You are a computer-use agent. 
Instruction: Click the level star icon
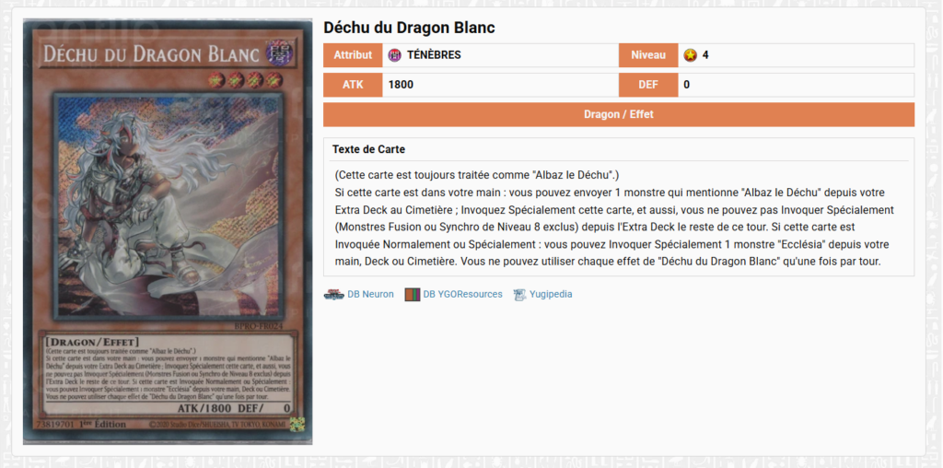click(x=691, y=55)
